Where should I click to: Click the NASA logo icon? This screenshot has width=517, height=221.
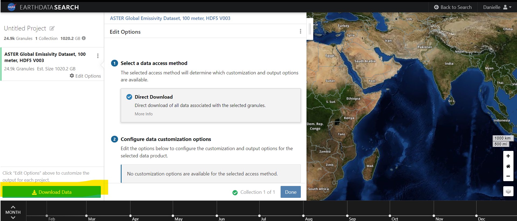(x=12, y=7)
